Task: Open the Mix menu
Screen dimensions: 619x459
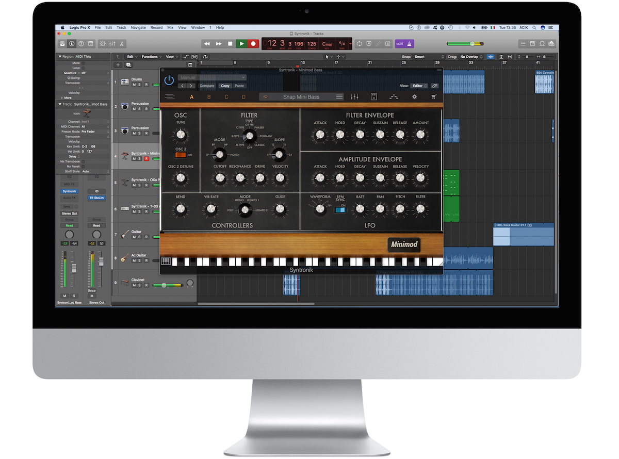Action: pyautogui.click(x=170, y=27)
